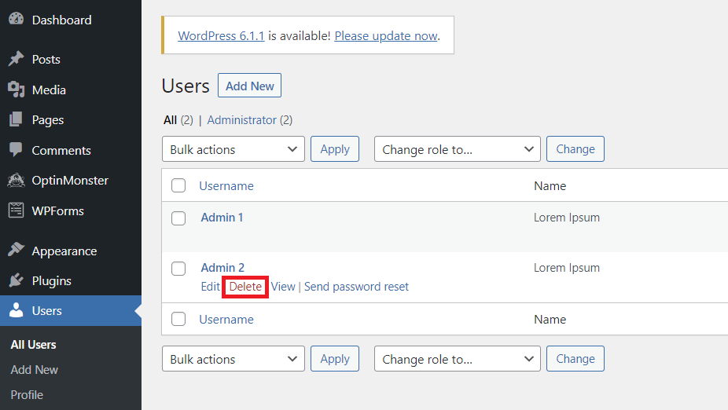Viewport: 728px width, 410px height.
Task: Select Add New in Users submenu
Action: pos(35,370)
